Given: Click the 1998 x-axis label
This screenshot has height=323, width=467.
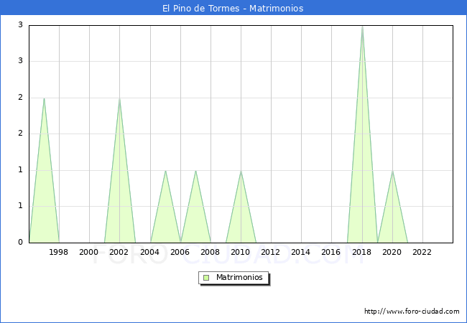Looking at the screenshot, I should coord(59,252).
